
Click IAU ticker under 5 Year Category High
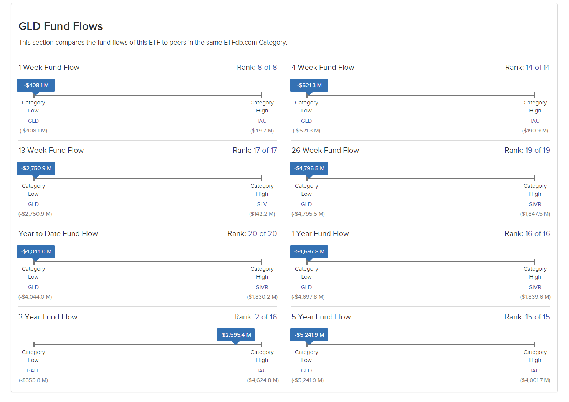(535, 371)
